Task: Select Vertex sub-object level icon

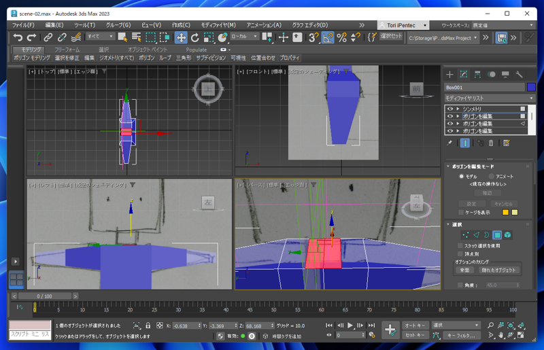Action: point(466,235)
